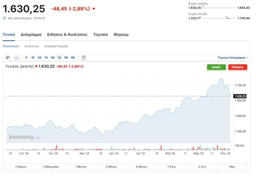
Task: Set chart interval to 5 minutes
Action: point(26,57)
